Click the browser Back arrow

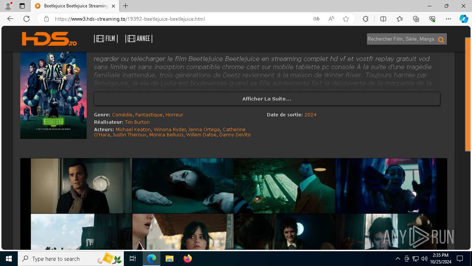(10, 19)
